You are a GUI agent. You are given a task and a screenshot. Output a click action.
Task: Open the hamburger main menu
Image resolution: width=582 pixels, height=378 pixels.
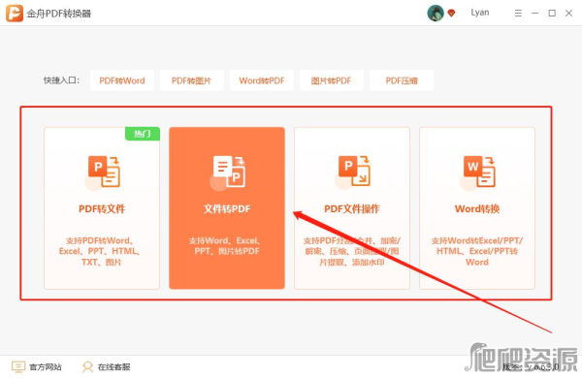coord(518,14)
